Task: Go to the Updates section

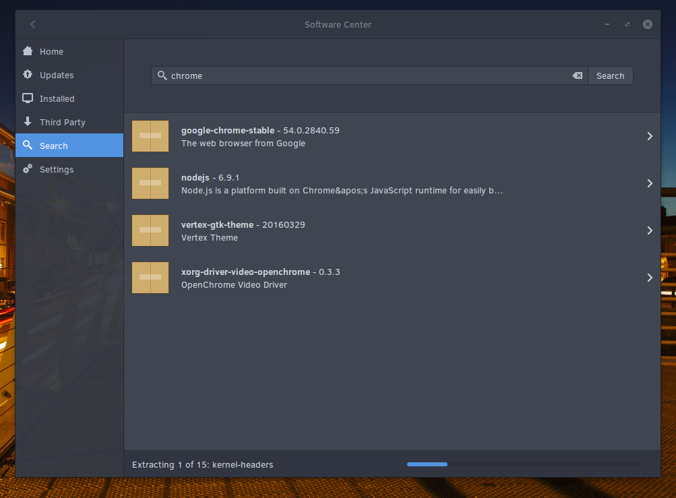Action: click(x=69, y=75)
